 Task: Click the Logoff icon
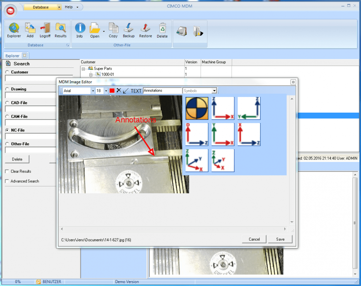click(x=45, y=30)
